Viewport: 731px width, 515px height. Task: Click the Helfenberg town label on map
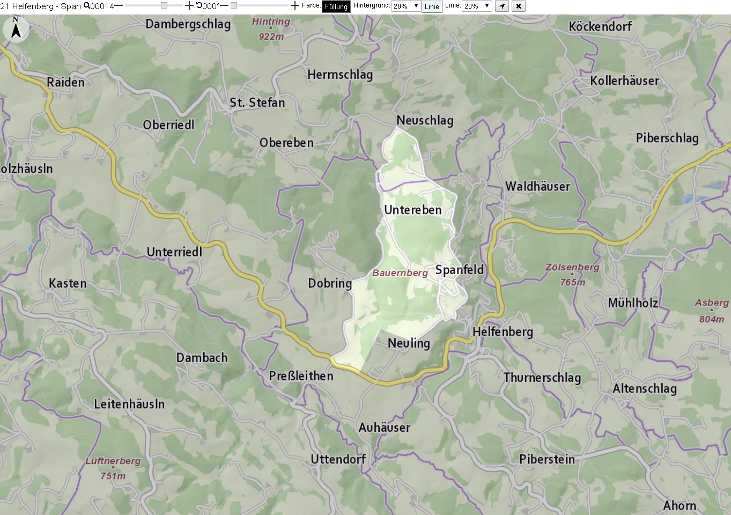pyautogui.click(x=503, y=332)
